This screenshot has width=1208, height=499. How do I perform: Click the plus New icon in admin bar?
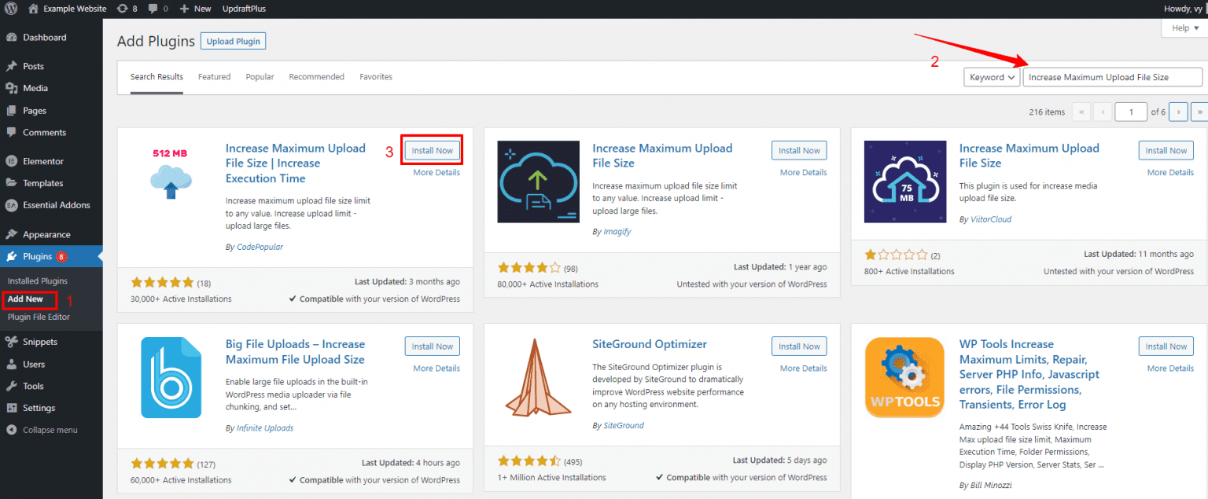tap(184, 9)
